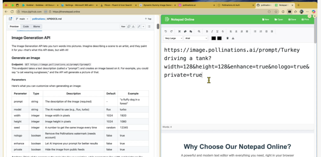321x157 pixels.
Task: Click the Save button in Notepad header
Action: [x=291, y=19]
